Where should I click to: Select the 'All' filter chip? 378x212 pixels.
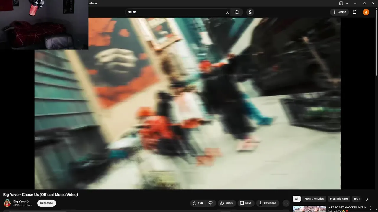click(297, 199)
